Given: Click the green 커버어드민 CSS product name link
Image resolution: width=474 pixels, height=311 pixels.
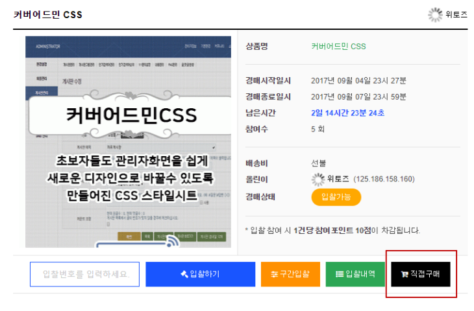Looking at the screenshot, I should [x=338, y=47].
